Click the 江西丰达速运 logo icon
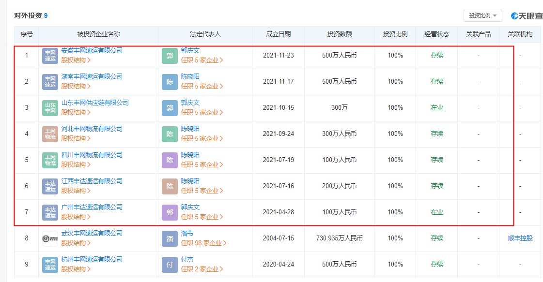This screenshot has height=282, width=543. 50,186
